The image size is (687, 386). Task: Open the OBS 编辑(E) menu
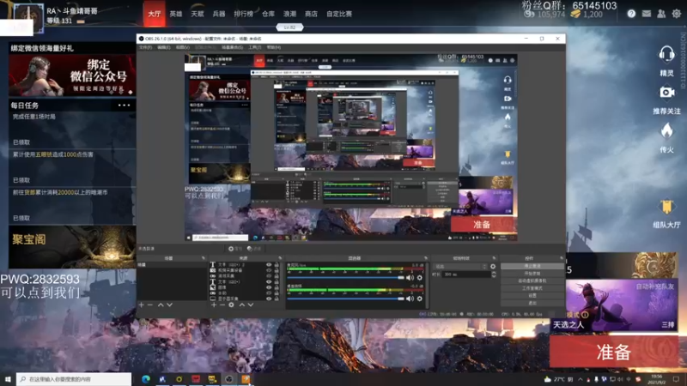(163, 47)
